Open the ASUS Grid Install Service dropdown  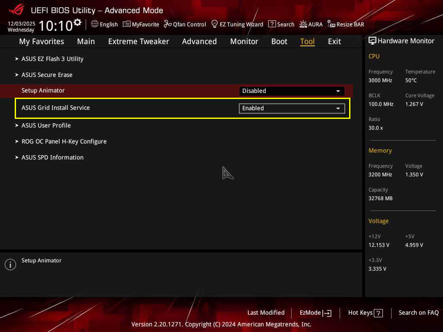coord(292,108)
